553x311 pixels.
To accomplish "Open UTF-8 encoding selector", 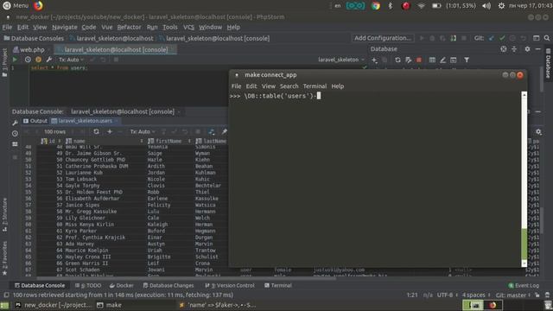I will [448, 295].
